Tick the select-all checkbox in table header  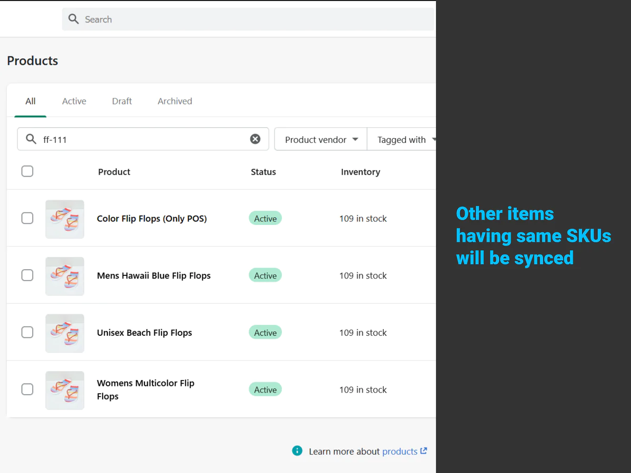coord(27,171)
